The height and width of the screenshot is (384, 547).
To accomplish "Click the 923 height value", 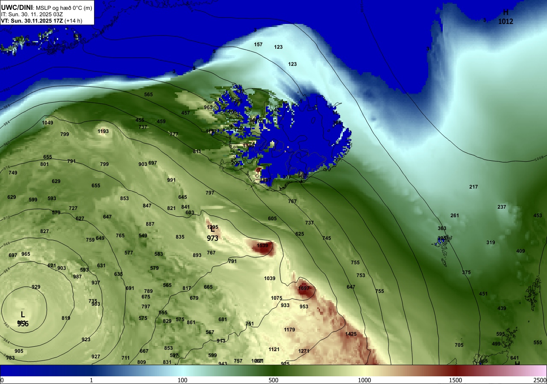I will point(86,340).
